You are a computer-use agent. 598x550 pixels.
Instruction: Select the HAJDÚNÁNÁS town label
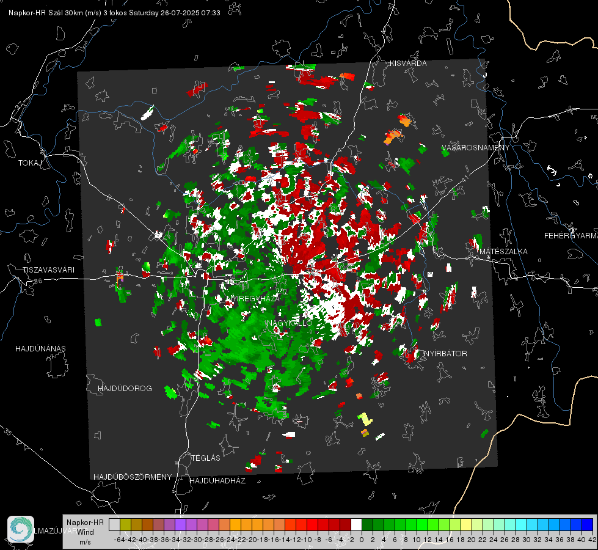[40, 349]
